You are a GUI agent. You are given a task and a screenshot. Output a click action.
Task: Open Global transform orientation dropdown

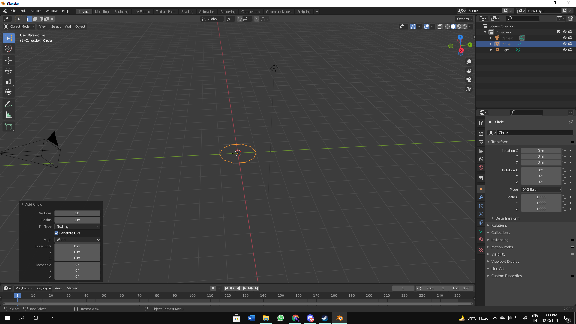(x=212, y=19)
